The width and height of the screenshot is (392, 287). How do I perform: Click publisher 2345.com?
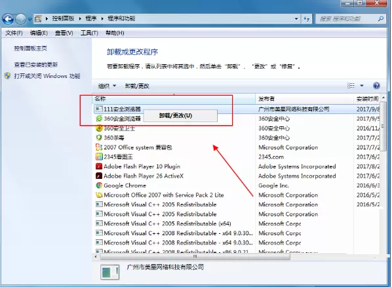[271, 157]
